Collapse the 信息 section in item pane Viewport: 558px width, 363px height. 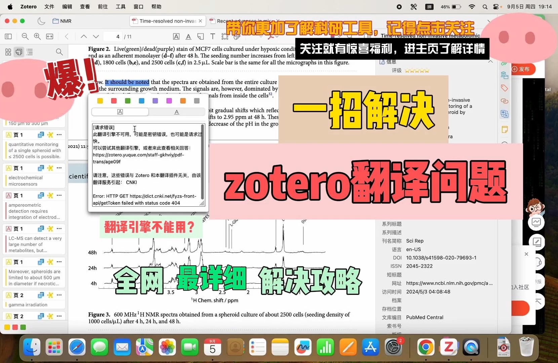490,62
